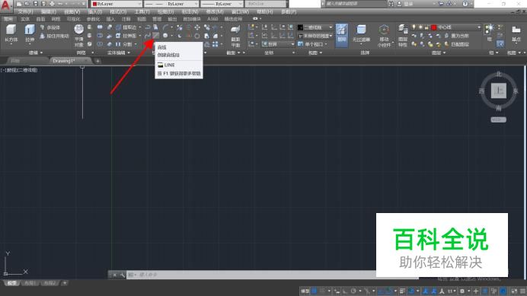Click the top (上) face of ViewCube
Viewport: 527px width, 296px height.
[x=498, y=91]
